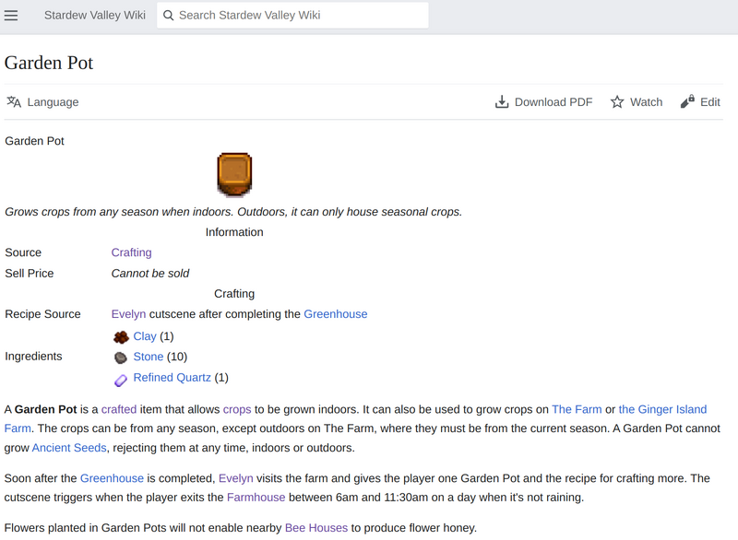Open the Ancient Seeds link
The height and width of the screenshot is (540, 738).
click(69, 448)
